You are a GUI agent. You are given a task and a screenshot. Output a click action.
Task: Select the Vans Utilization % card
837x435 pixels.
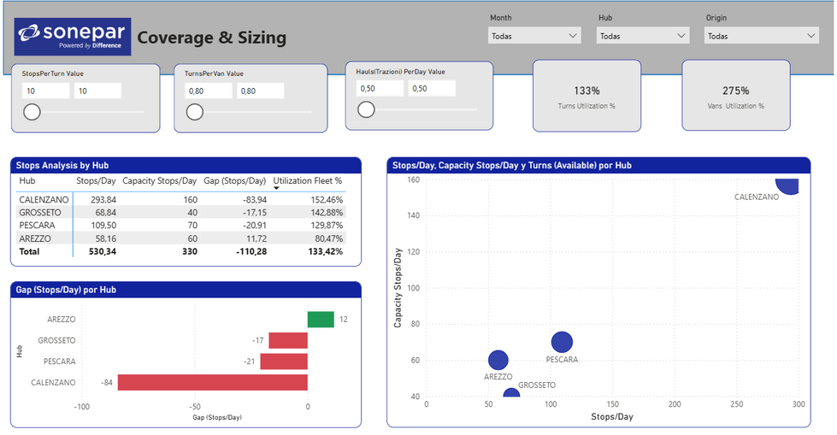tap(735, 96)
